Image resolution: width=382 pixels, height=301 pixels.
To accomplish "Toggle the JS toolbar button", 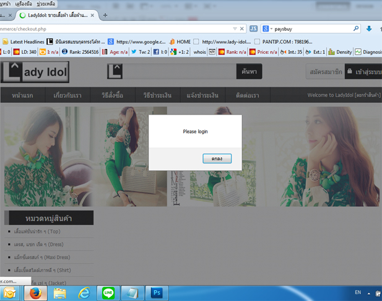I will click(253, 28).
